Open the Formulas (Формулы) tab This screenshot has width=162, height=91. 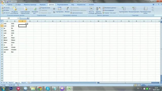pos(43,5)
